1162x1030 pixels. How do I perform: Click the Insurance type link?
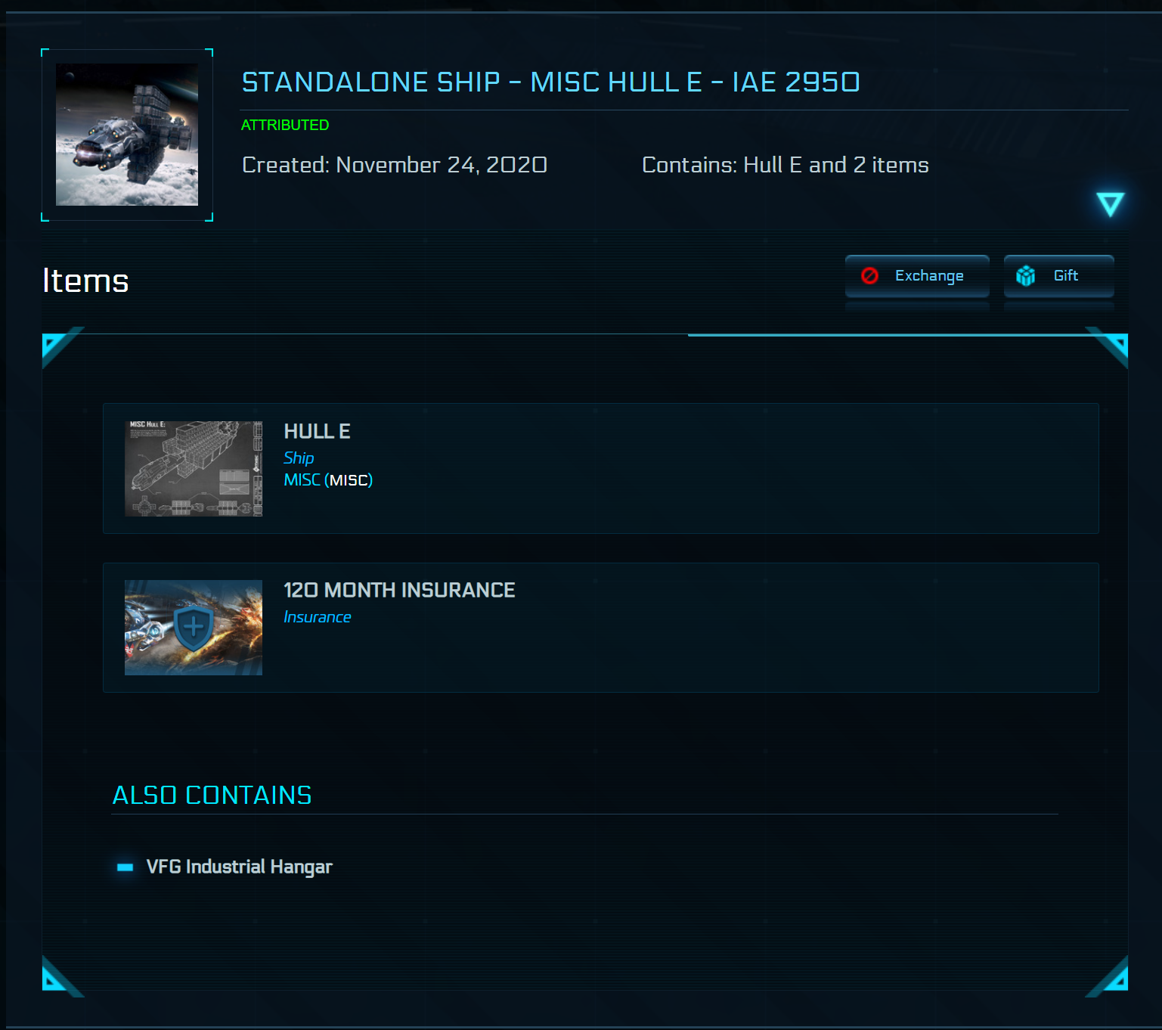[317, 617]
